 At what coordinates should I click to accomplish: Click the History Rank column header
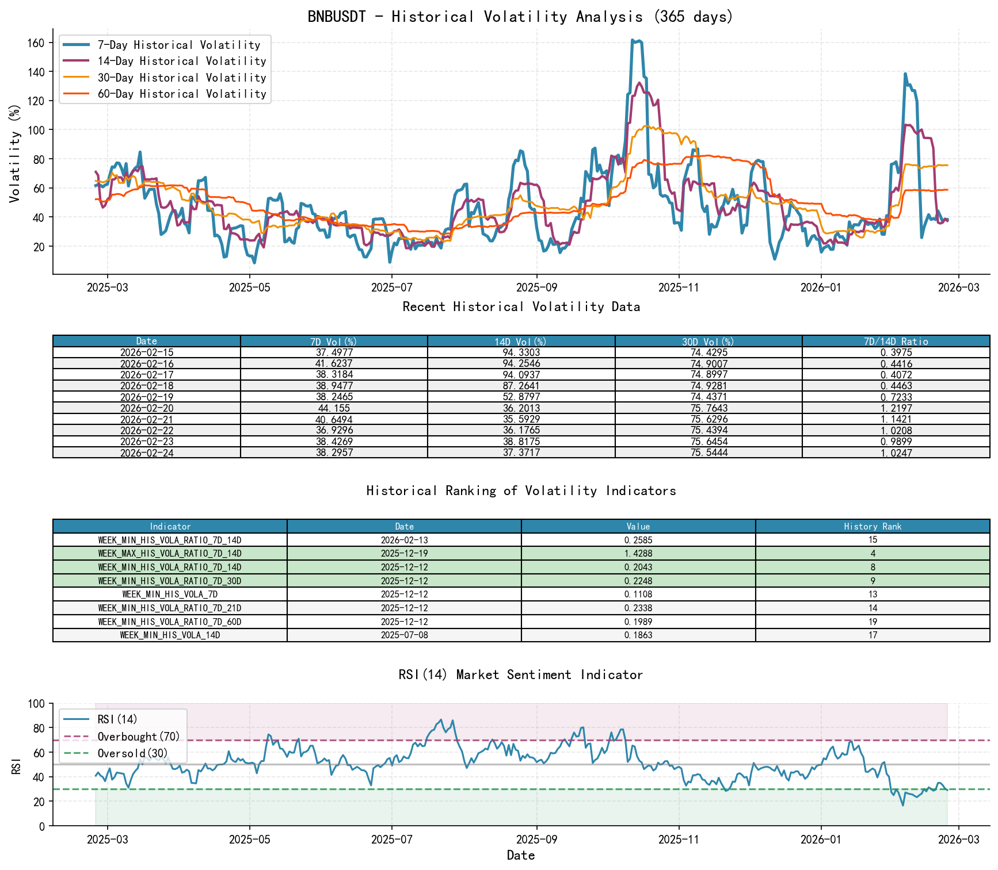coord(873,526)
